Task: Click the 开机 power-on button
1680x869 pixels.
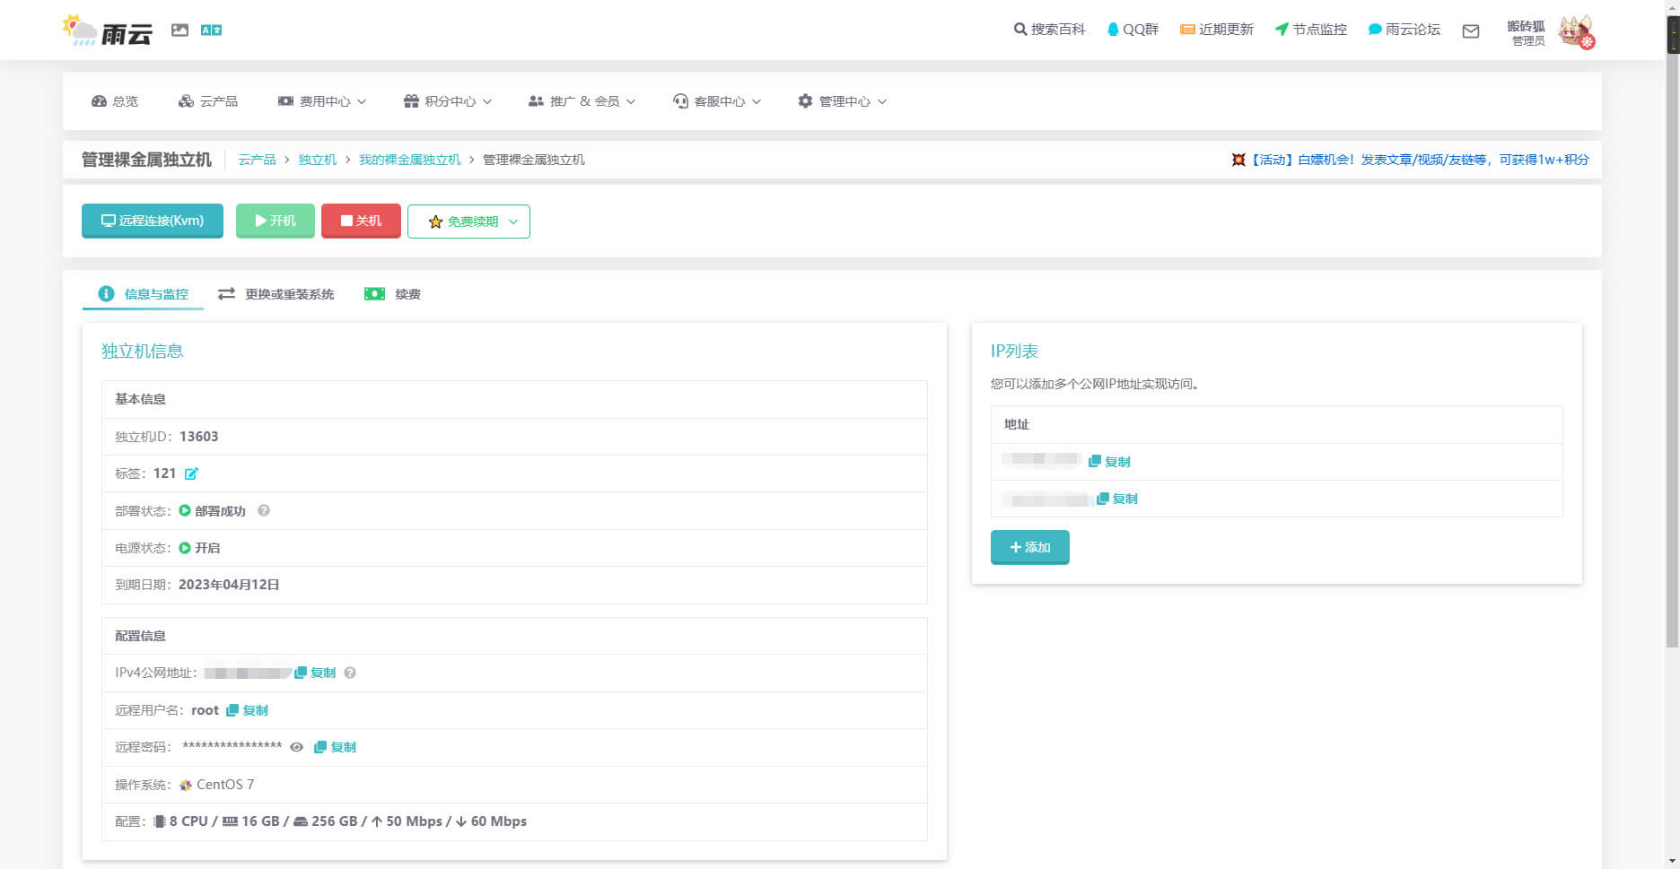Action: (x=276, y=221)
